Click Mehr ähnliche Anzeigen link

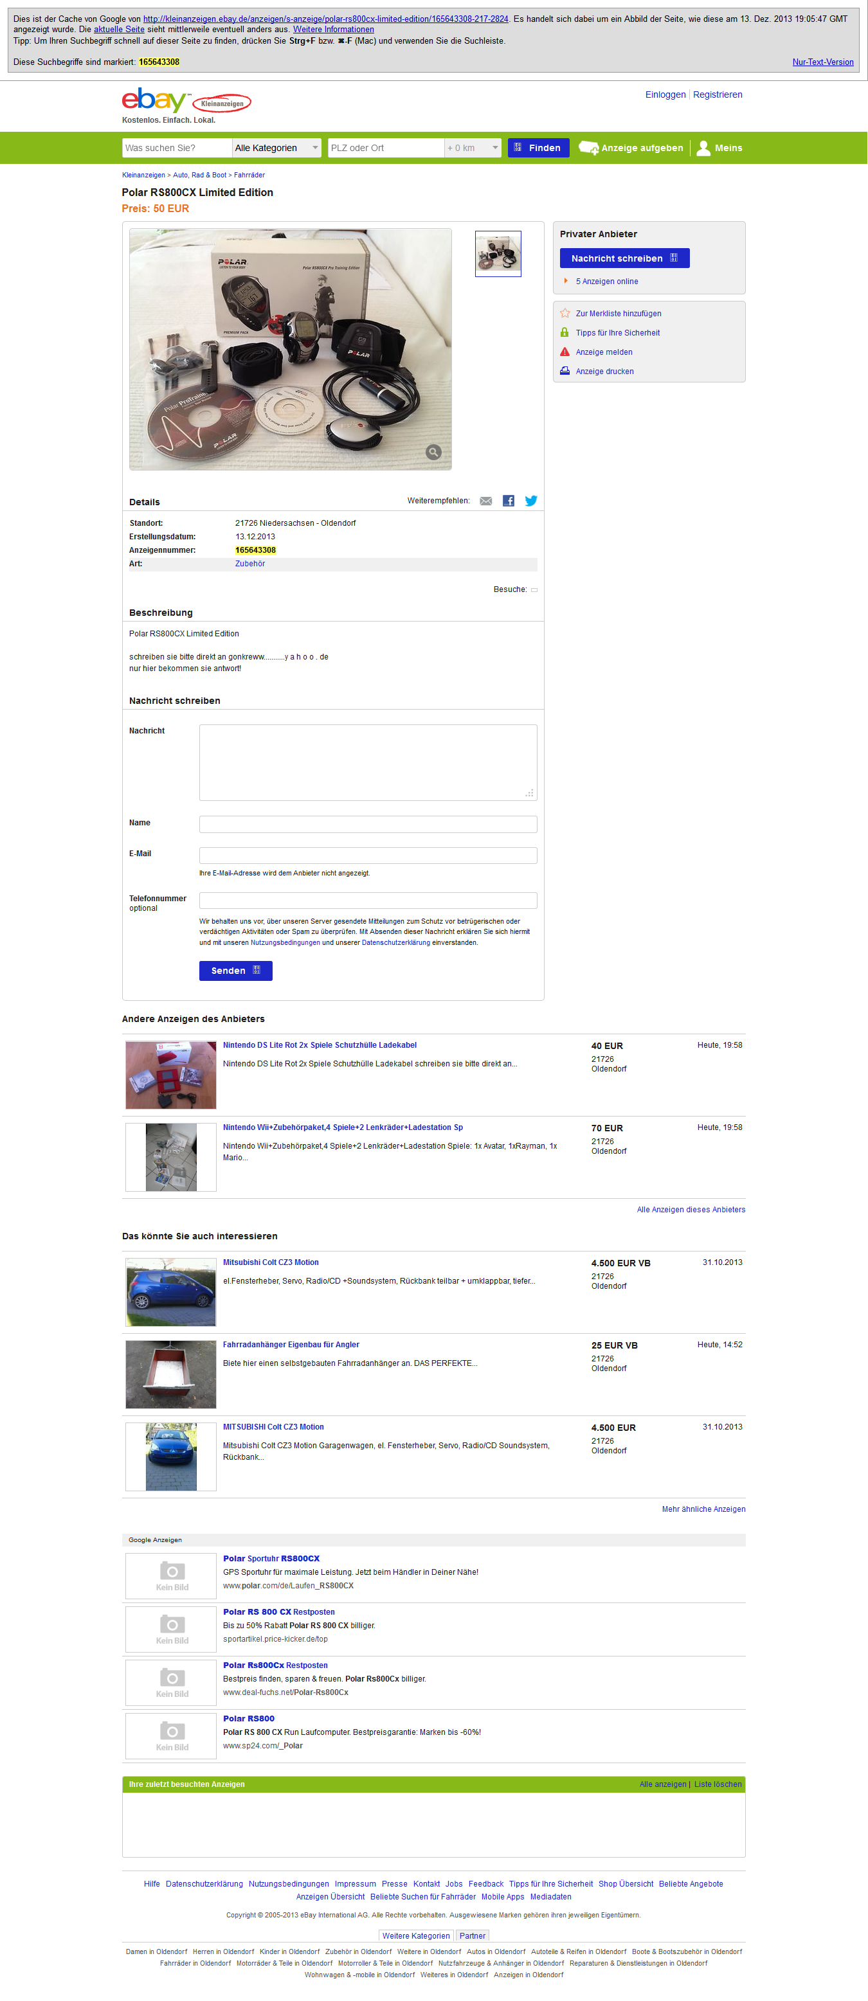coord(703,1509)
